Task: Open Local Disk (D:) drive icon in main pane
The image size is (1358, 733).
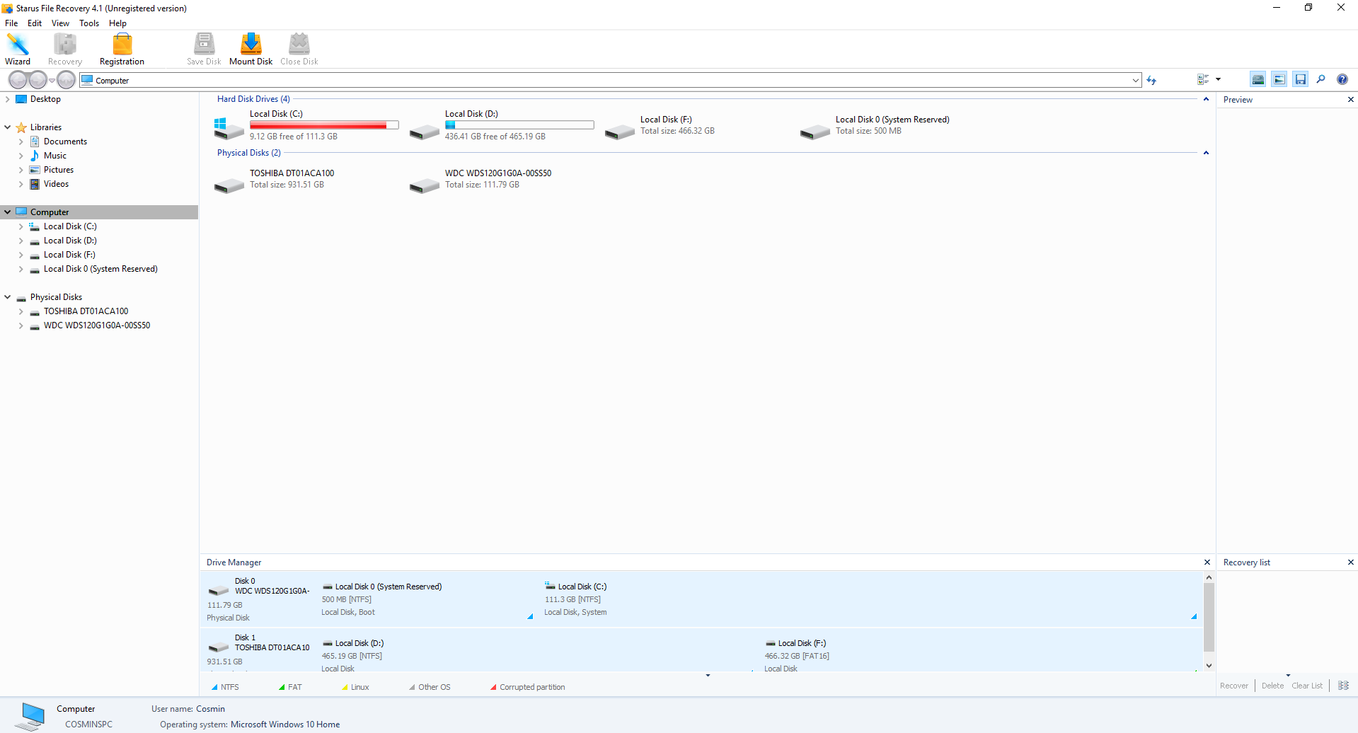Action: pos(425,132)
